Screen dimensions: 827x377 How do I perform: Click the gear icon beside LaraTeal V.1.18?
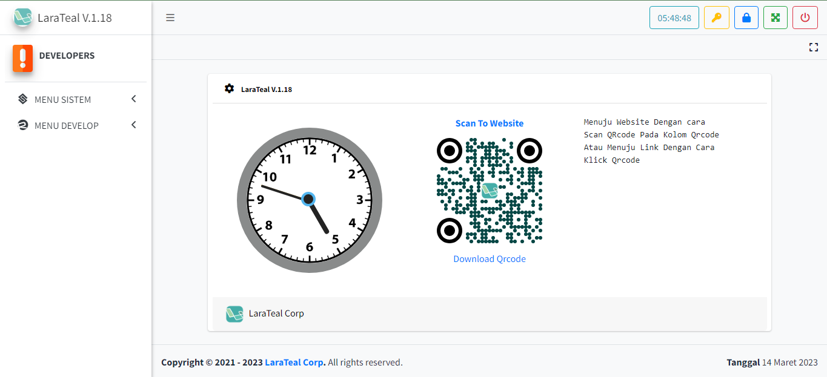[229, 88]
